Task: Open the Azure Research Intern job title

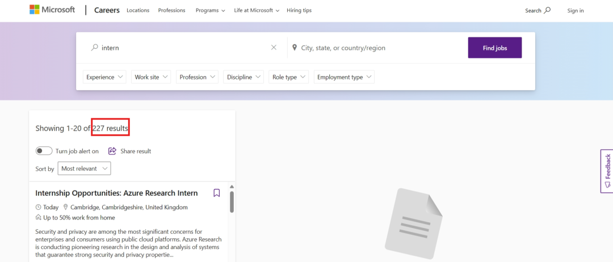Action: tap(116, 193)
